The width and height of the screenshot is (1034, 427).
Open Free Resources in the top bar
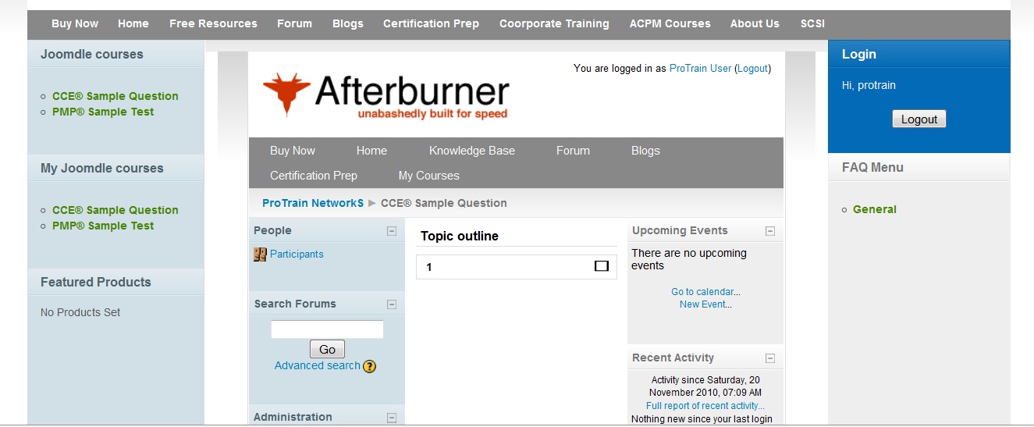pos(213,23)
